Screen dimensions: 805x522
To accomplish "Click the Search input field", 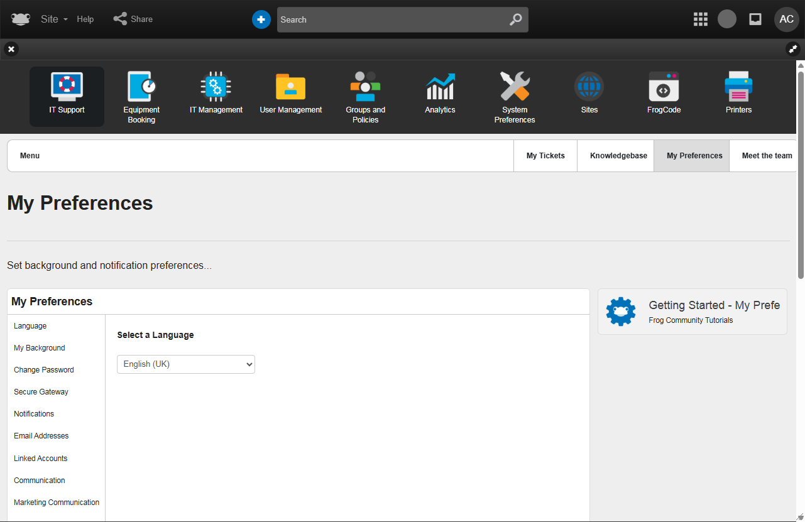I will coord(393,19).
